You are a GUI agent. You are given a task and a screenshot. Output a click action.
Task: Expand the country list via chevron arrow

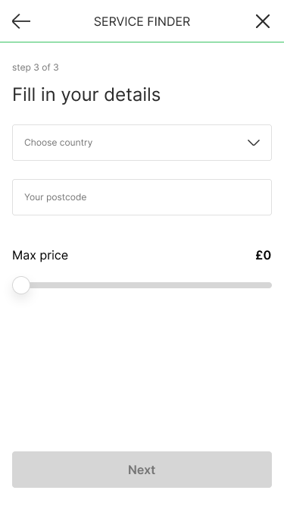click(x=254, y=143)
